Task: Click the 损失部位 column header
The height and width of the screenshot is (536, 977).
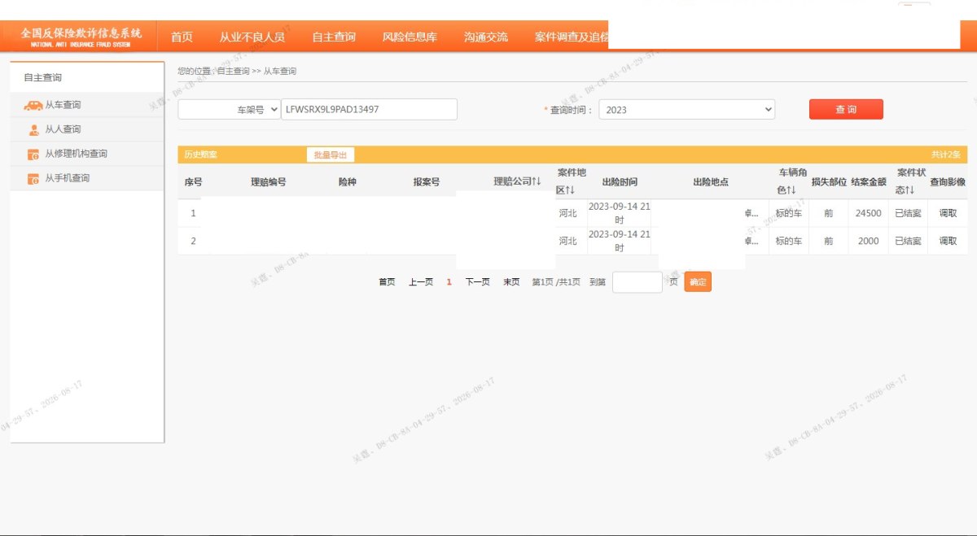Action: [829, 182]
